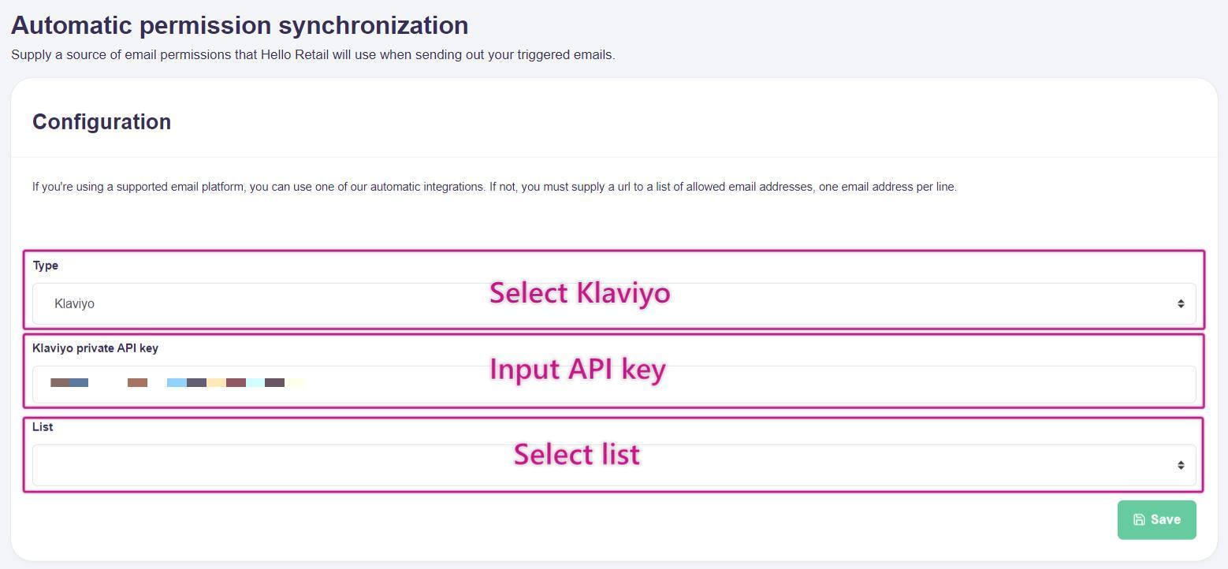Click the Input API key annotation text
The image size is (1228, 569).
coord(578,369)
